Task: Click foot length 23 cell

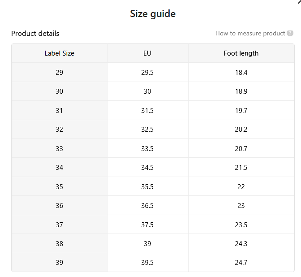Action: pyautogui.click(x=241, y=206)
